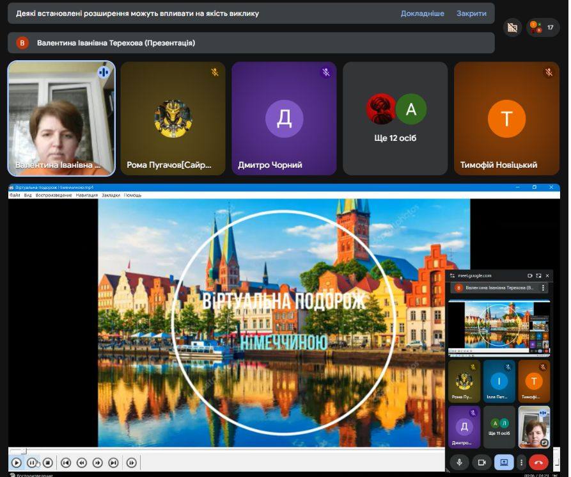Select Ілля Пет... tile in mini window
The width and height of the screenshot is (571, 477).
[x=499, y=381]
